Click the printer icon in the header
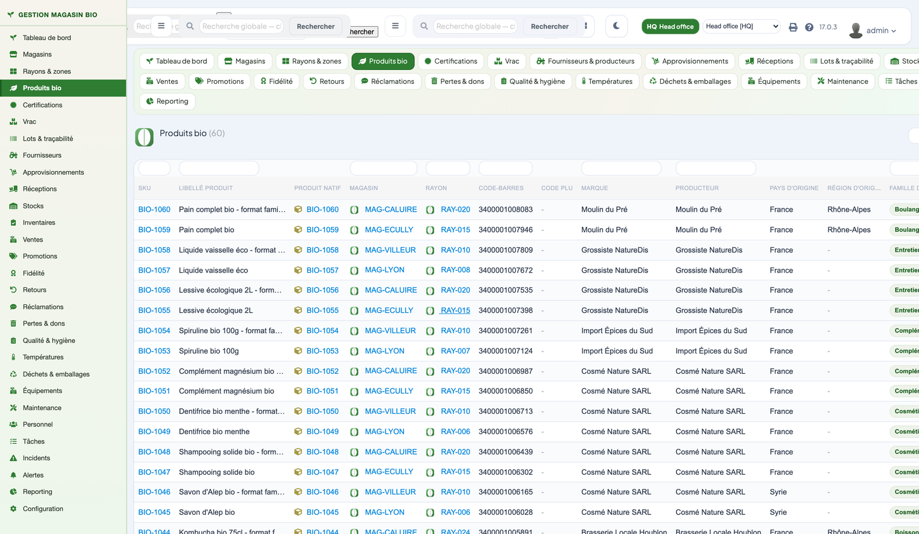The height and width of the screenshot is (534, 919). tap(793, 27)
